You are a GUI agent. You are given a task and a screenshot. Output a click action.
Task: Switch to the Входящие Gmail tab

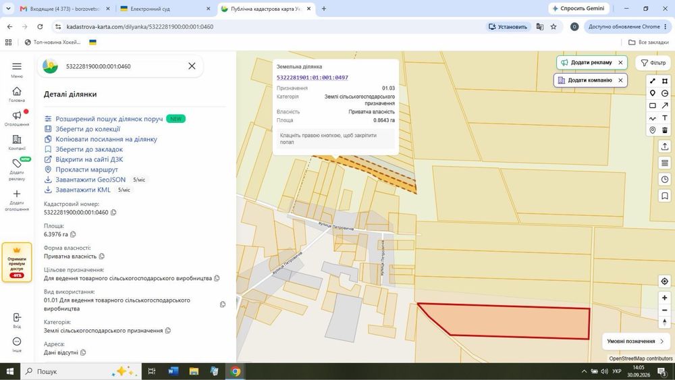pos(65,9)
